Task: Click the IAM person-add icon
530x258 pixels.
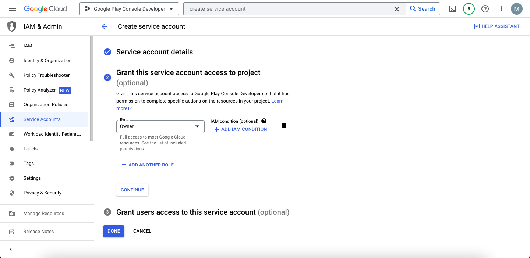Action: (x=12, y=46)
